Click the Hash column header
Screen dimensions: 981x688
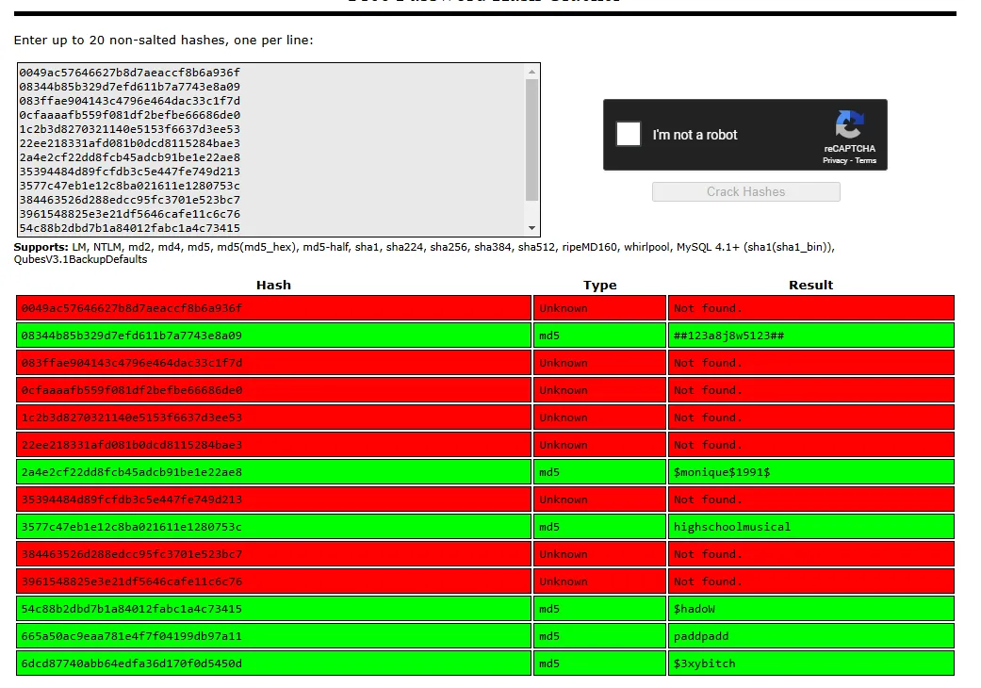[x=273, y=285]
